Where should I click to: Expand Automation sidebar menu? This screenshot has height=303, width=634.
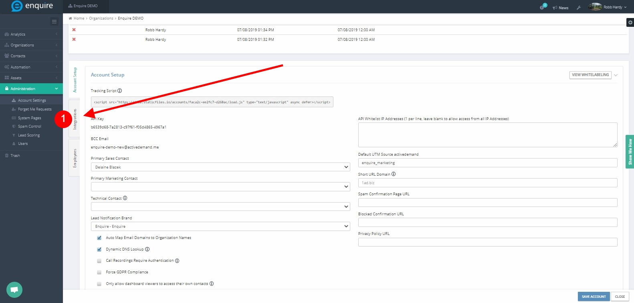pos(31,67)
